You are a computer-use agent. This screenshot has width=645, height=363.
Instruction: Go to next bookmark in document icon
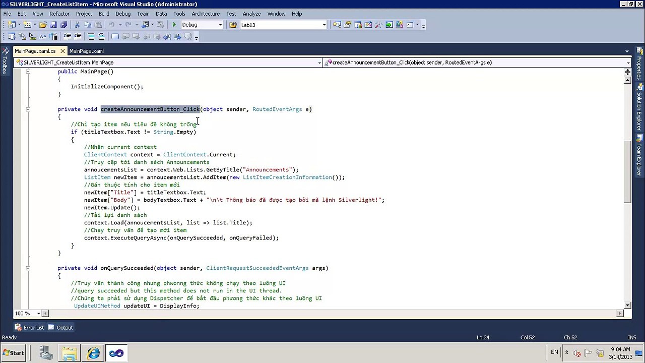(177, 36)
